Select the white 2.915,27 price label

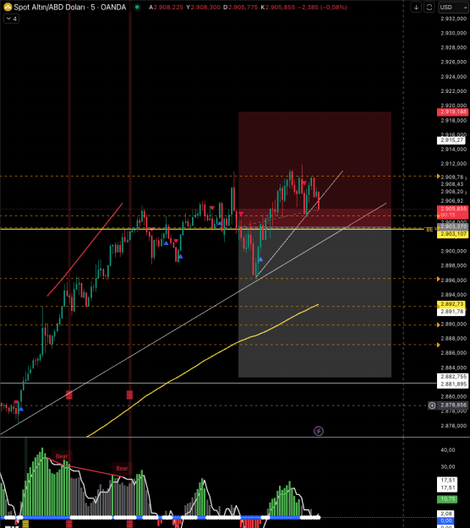click(x=452, y=140)
